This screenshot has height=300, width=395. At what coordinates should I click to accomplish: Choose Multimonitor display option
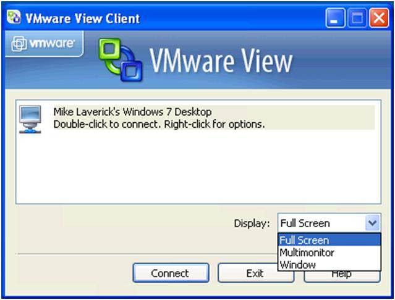click(329, 252)
